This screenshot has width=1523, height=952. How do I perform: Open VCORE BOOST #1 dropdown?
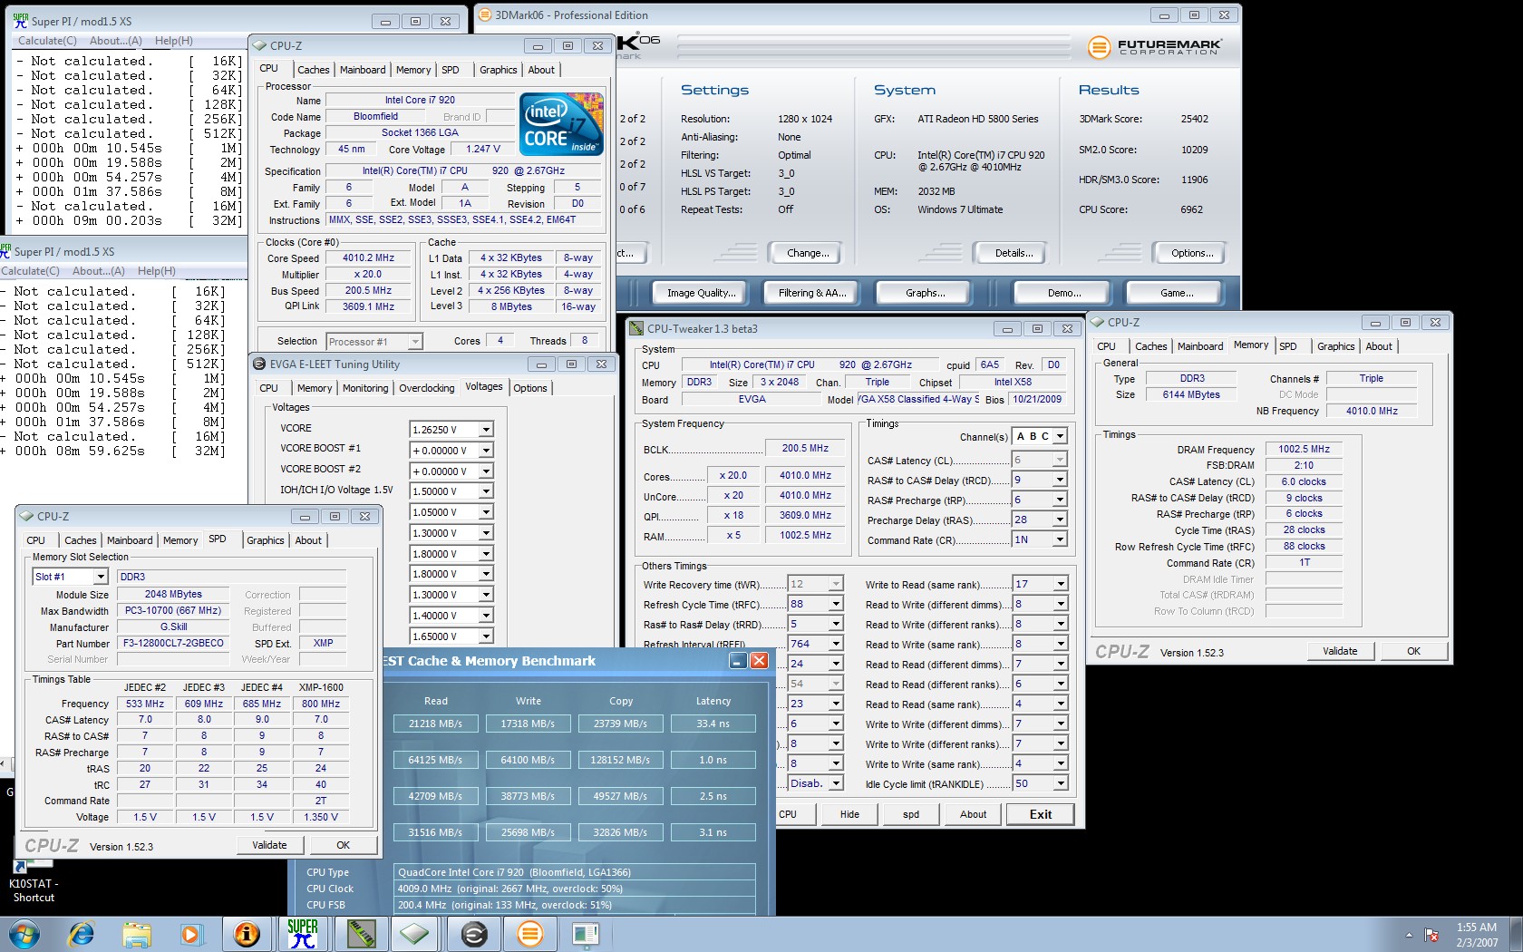(486, 451)
